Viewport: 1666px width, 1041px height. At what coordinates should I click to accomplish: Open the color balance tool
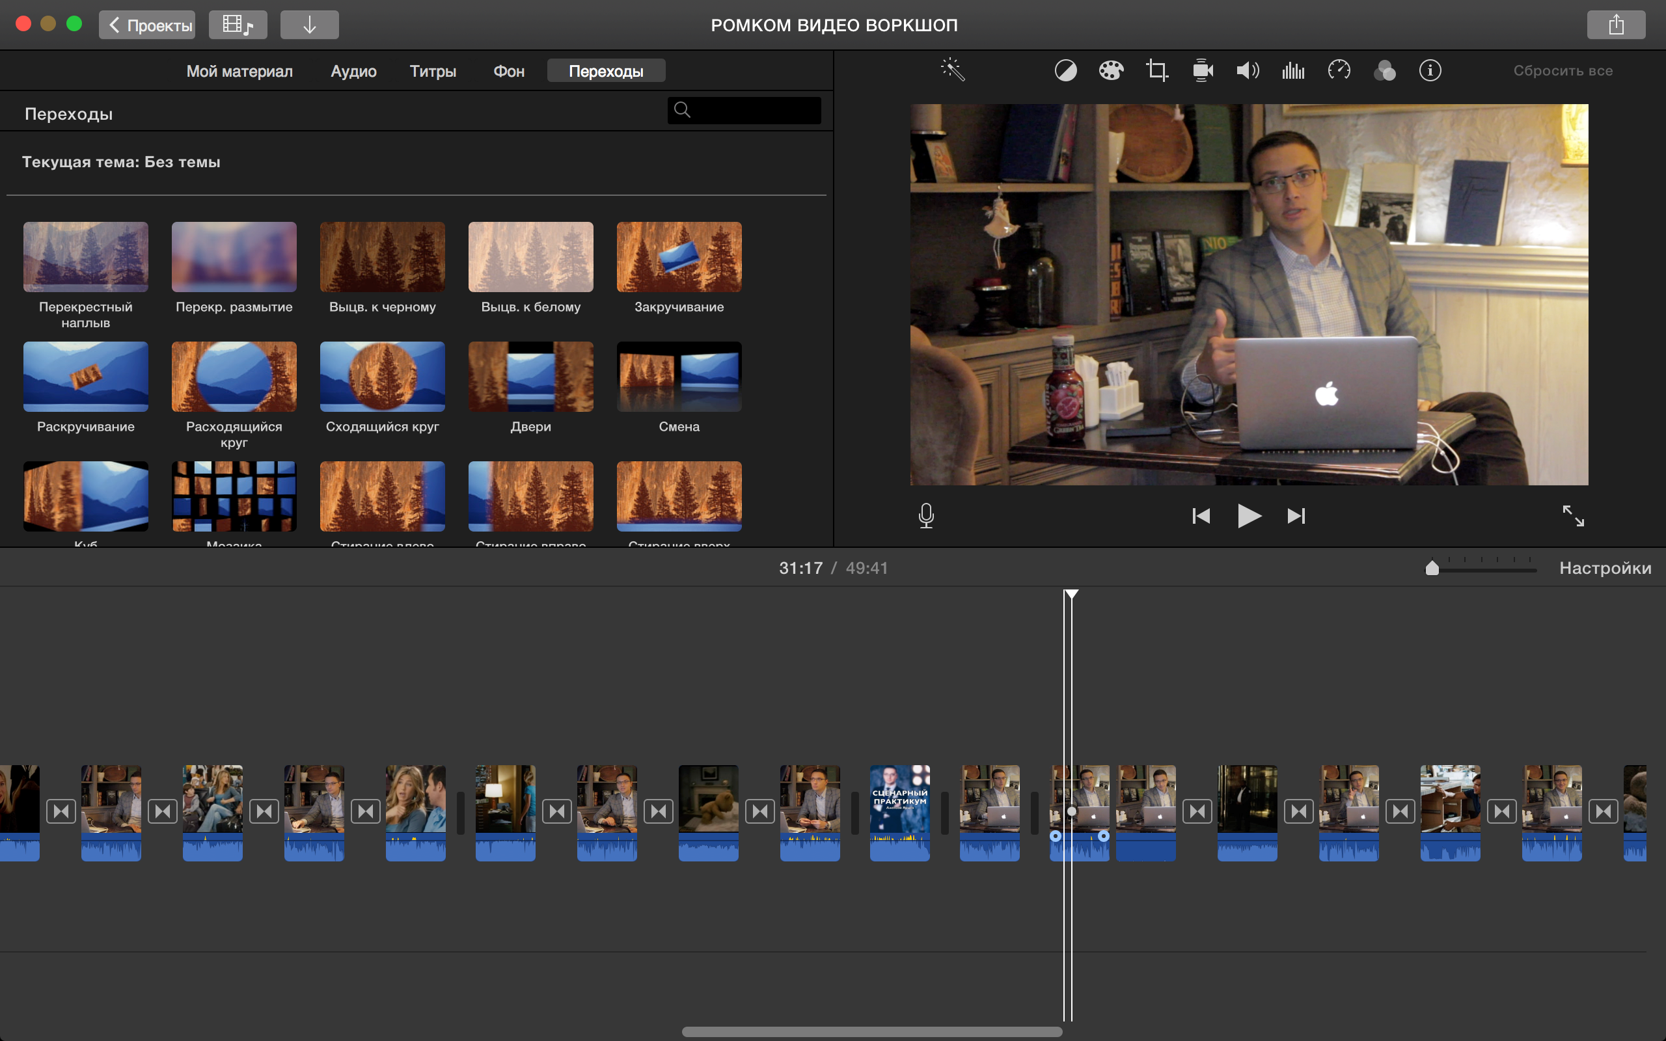pyautogui.click(x=1065, y=70)
